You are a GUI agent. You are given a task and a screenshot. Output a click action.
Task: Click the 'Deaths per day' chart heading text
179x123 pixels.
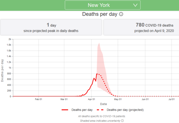pyautogui.click(x=100, y=14)
